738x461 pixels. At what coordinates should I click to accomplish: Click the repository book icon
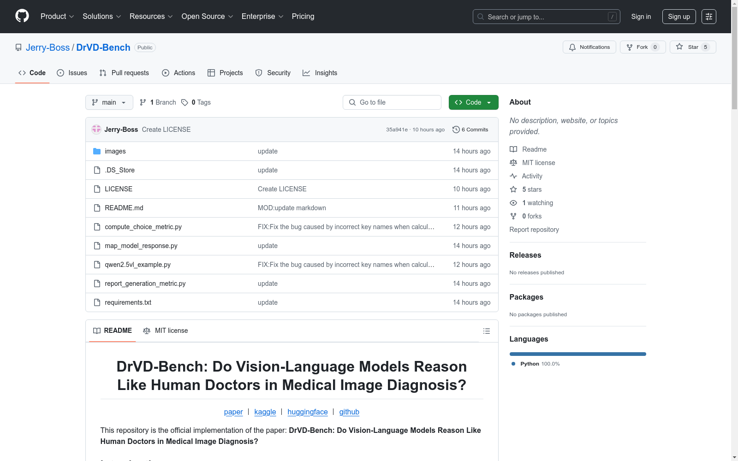(x=18, y=47)
